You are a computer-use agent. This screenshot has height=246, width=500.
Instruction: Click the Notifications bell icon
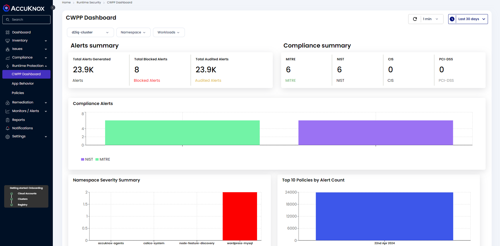click(8, 128)
